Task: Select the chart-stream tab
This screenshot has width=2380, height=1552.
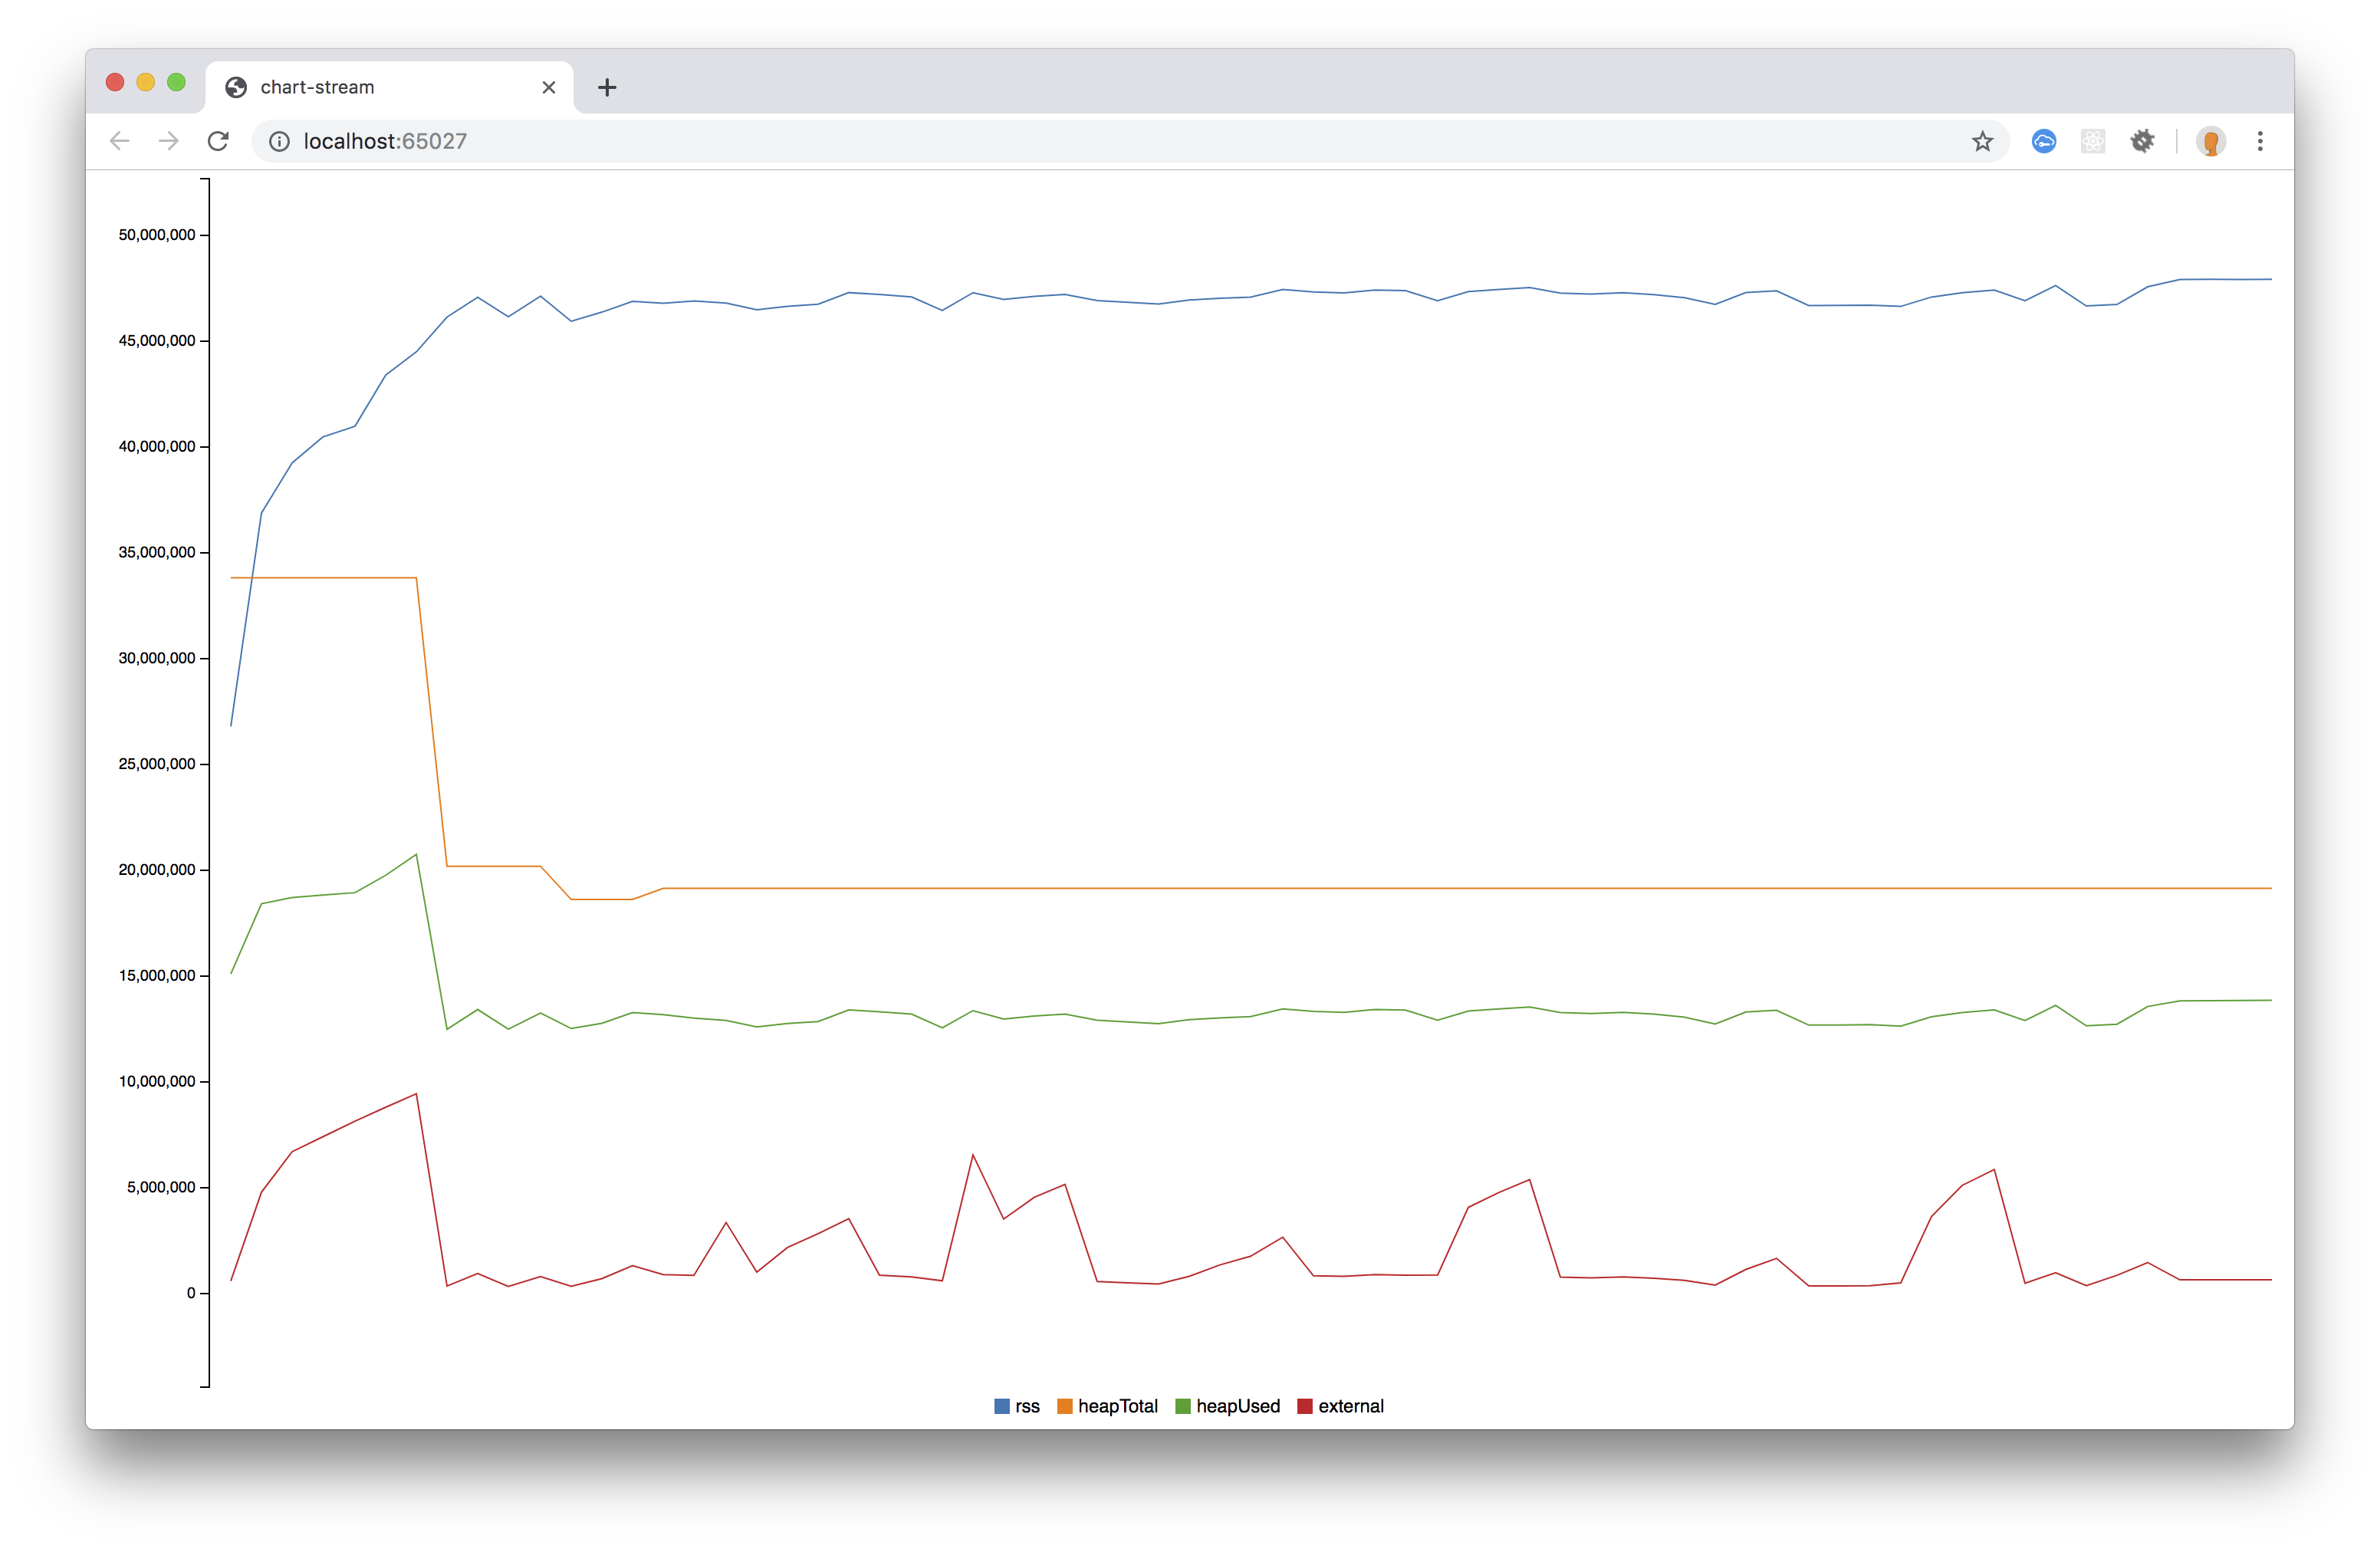Action: 390,87
